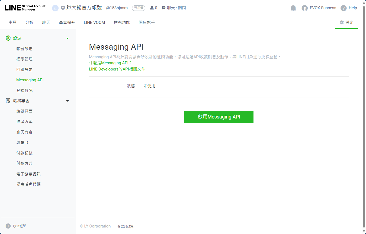
Task: Click scrollbar down arrow
Action: [364, 232]
